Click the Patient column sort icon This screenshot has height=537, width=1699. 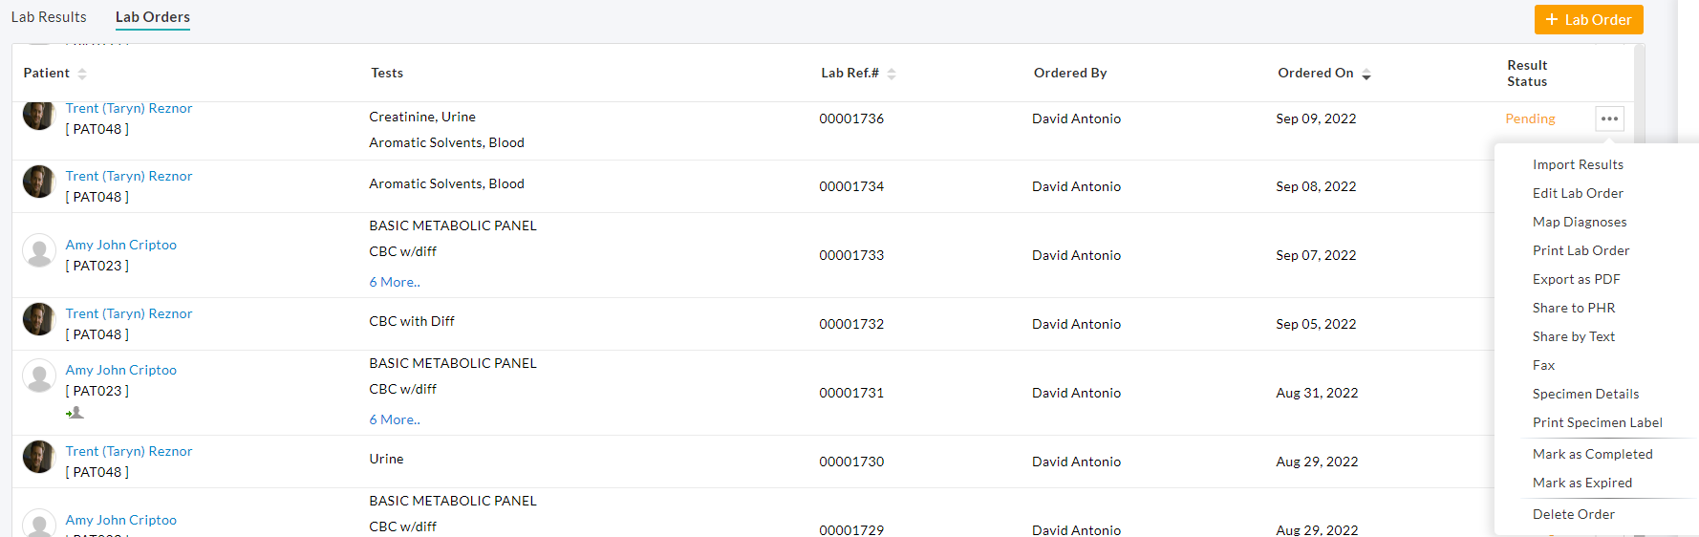82,74
